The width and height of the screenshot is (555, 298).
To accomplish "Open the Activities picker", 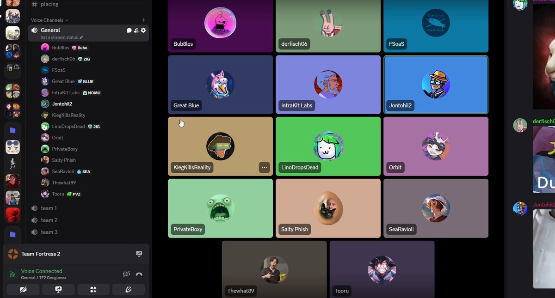I will pyautogui.click(x=93, y=289).
